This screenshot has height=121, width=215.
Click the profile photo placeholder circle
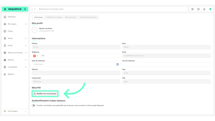[x=35, y=30]
